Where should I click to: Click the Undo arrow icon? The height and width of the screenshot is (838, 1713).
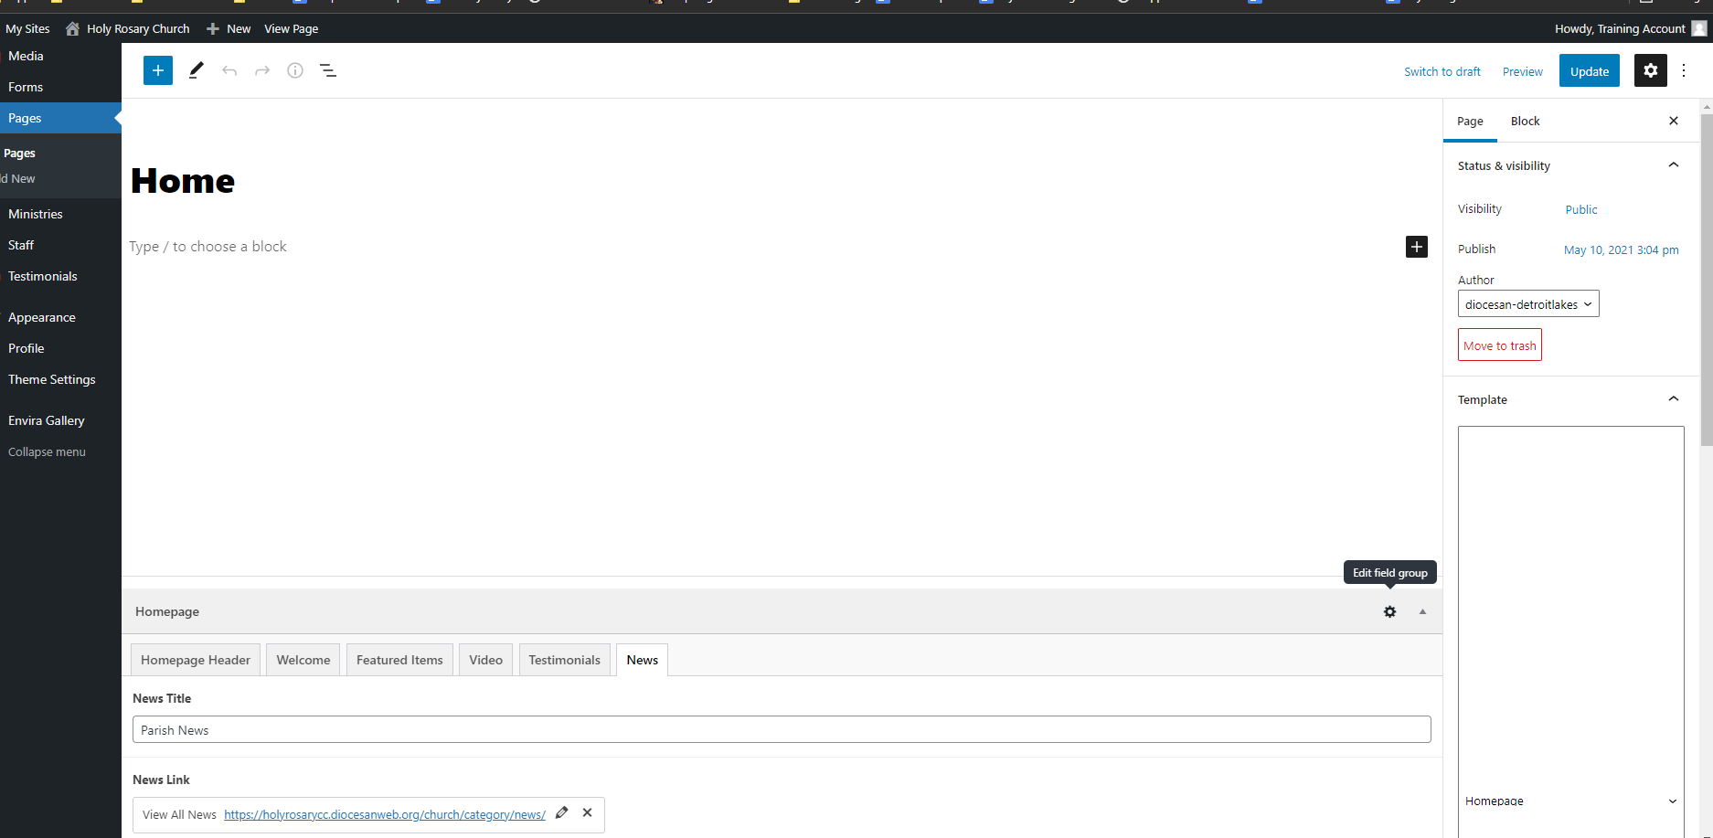pyautogui.click(x=229, y=70)
